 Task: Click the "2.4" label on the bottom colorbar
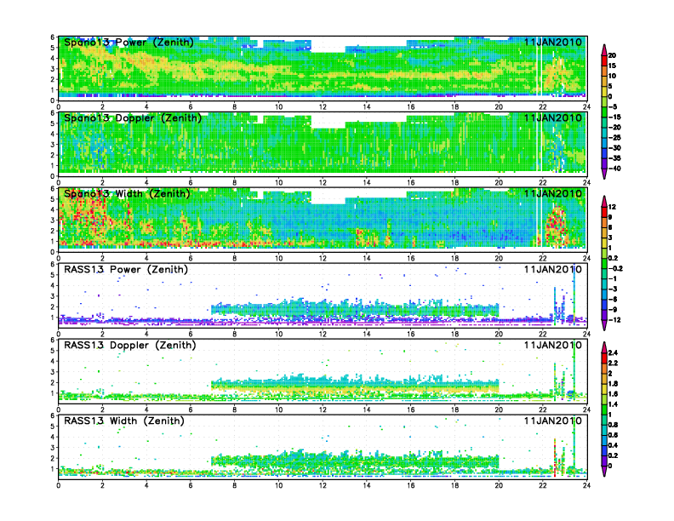613,353
